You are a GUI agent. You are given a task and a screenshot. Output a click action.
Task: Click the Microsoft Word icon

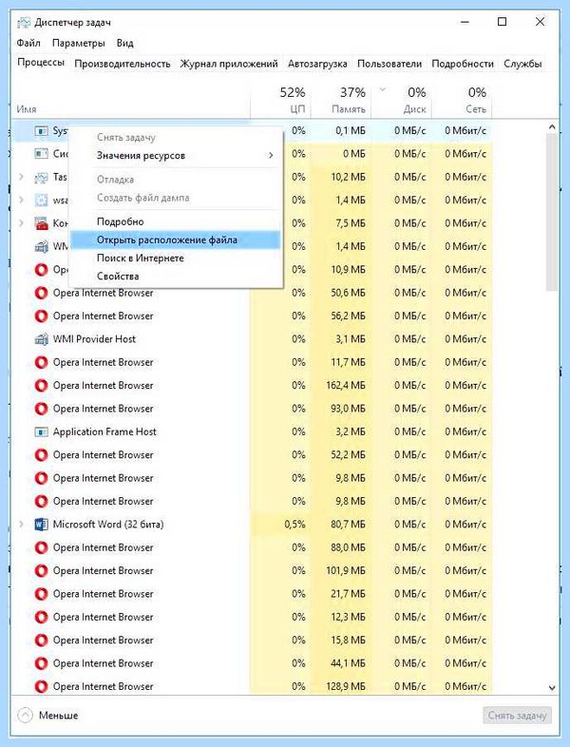(x=42, y=525)
